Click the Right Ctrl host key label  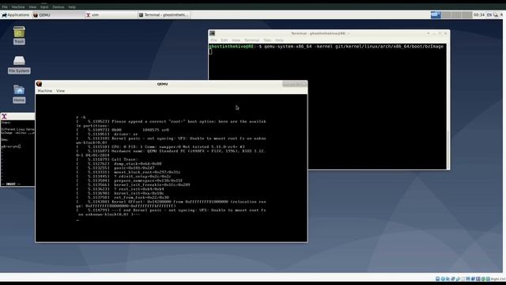coord(498,279)
